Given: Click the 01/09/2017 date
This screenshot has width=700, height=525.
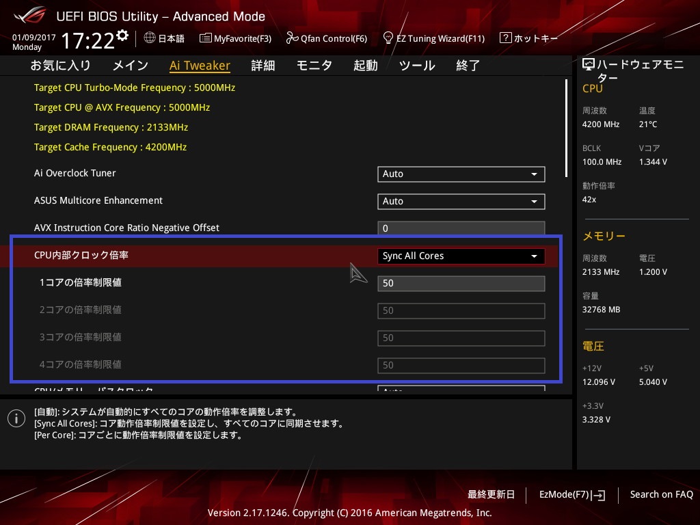Looking at the screenshot, I should pyautogui.click(x=34, y=38).
